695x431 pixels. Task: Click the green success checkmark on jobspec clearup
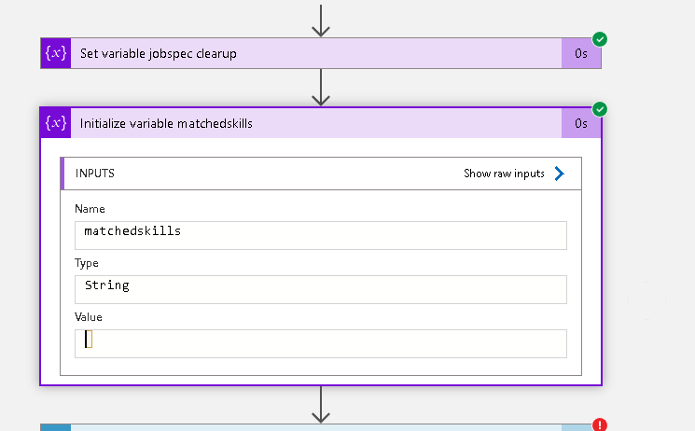point(600,39)
